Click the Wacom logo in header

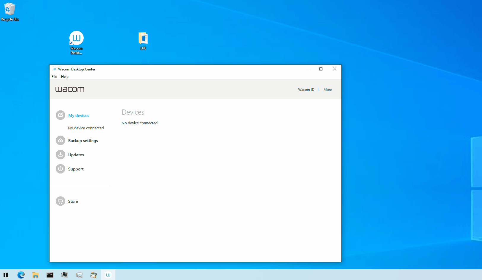tap(70, 89)
